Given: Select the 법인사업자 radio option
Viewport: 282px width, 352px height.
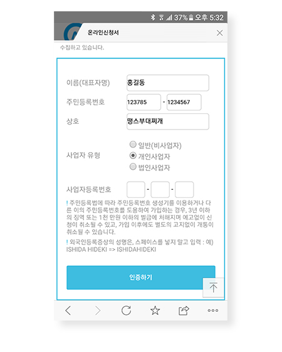Looking at the screenshot, I should click(x=133, y=167).
